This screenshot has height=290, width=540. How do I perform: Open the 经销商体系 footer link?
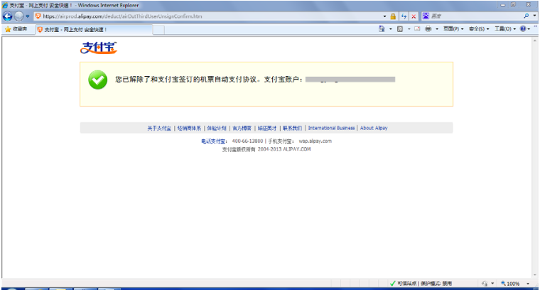click(189, 128)
